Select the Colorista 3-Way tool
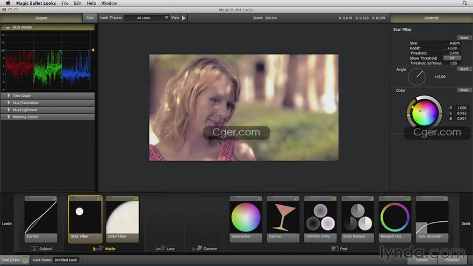The height and width of the screenshot is (266, 473). pos(320,219)
